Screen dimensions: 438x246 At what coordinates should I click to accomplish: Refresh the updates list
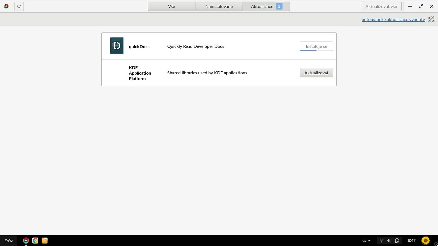pyautogui.click(x=19, y=6)
